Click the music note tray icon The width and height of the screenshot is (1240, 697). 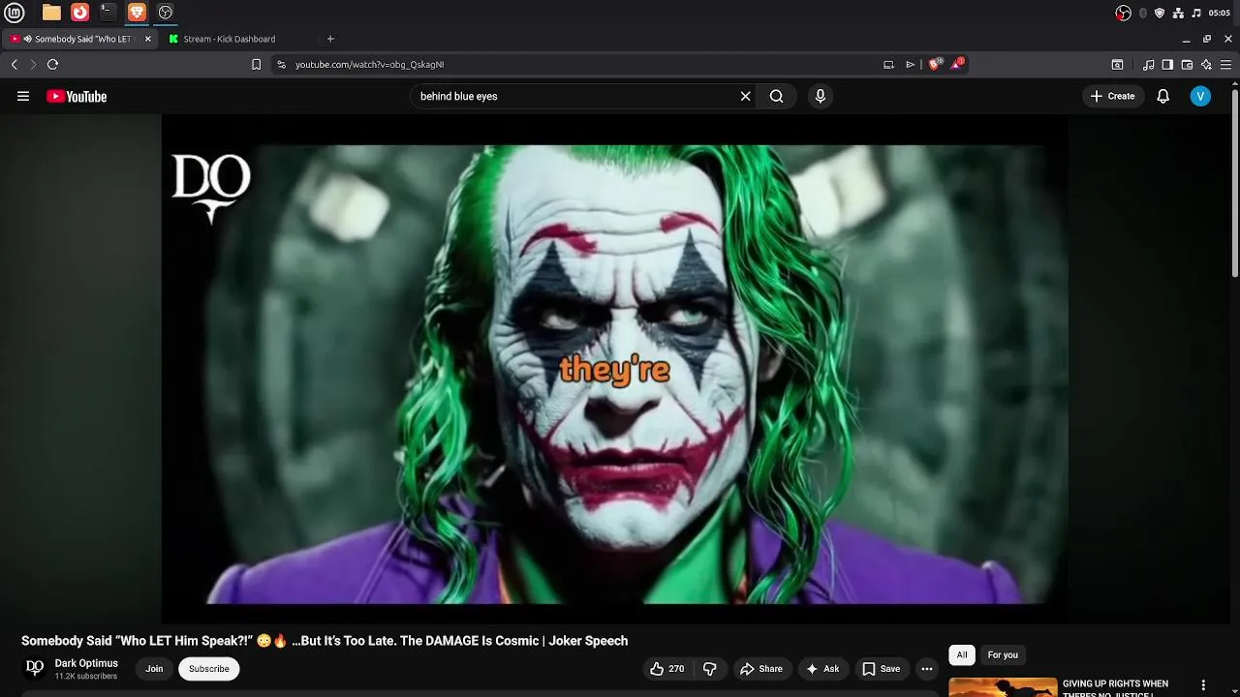click(x=1196, y=13)
